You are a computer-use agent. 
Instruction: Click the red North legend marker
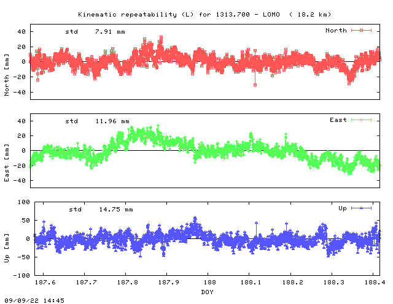coord(361,31)
